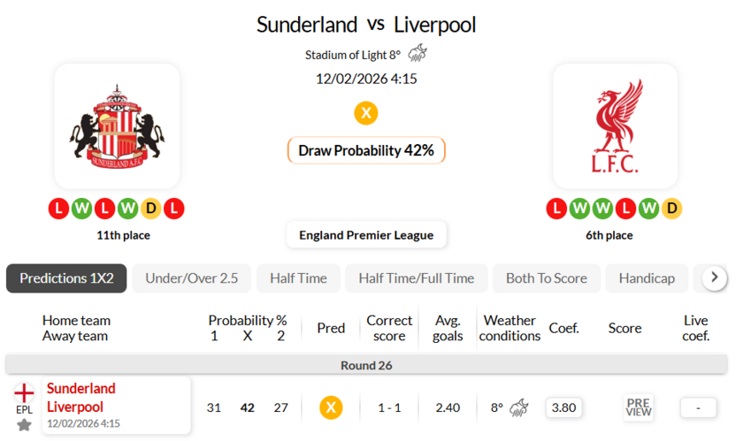Viewport: 743px width, 441px height.
Task: Select the Predictions 1X2 tab
Action: (x=66, y=278)
